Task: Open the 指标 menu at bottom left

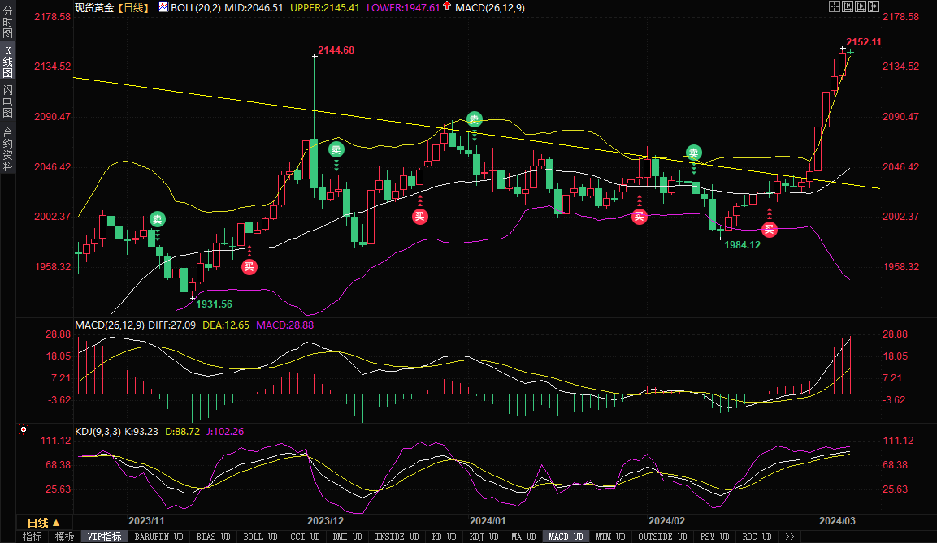Action: coord(32,537)
